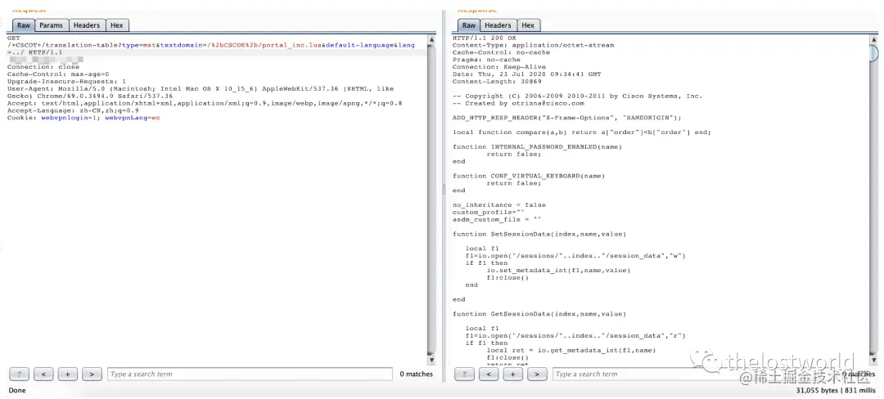Open the Hex tab in Response panel

pyautogui.click(x=528, y=25)
